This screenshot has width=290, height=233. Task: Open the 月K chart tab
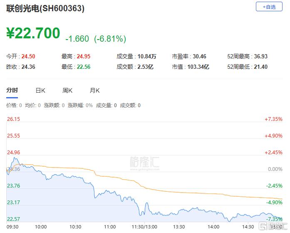click(x=95, y=90)
